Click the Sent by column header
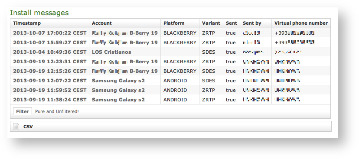The image size is (359, 159). (252, 23)
